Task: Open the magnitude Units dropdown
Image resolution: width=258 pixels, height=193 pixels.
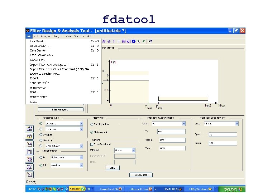Action: point(236,124)
